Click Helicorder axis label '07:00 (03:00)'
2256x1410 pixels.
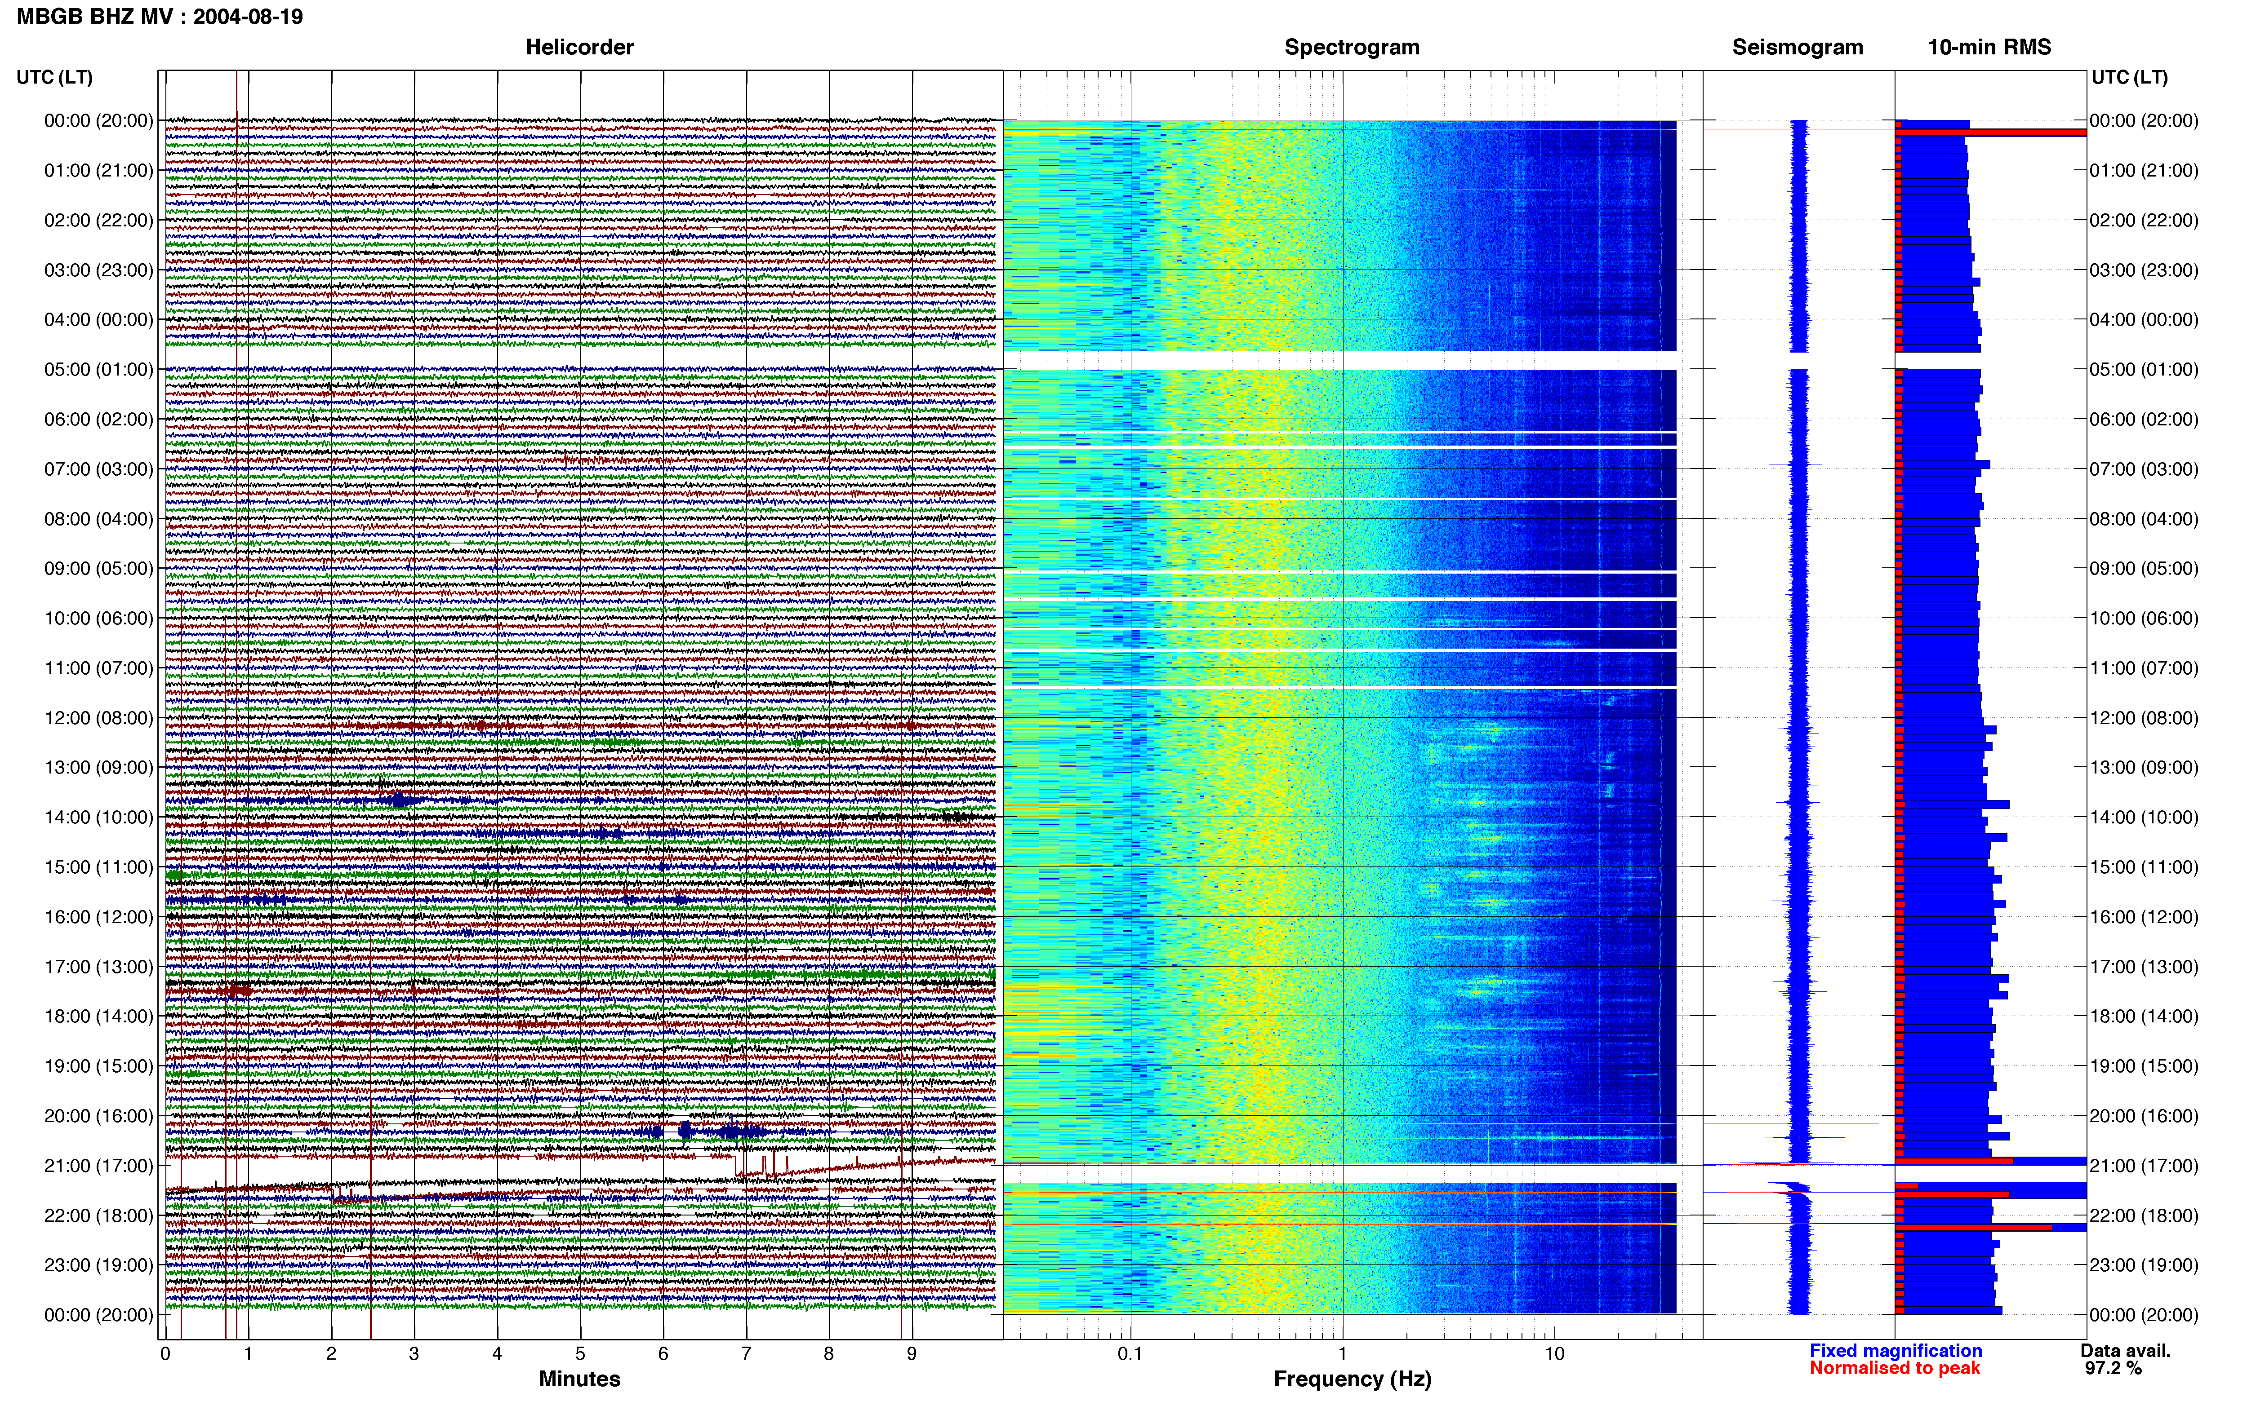[99, 469]
